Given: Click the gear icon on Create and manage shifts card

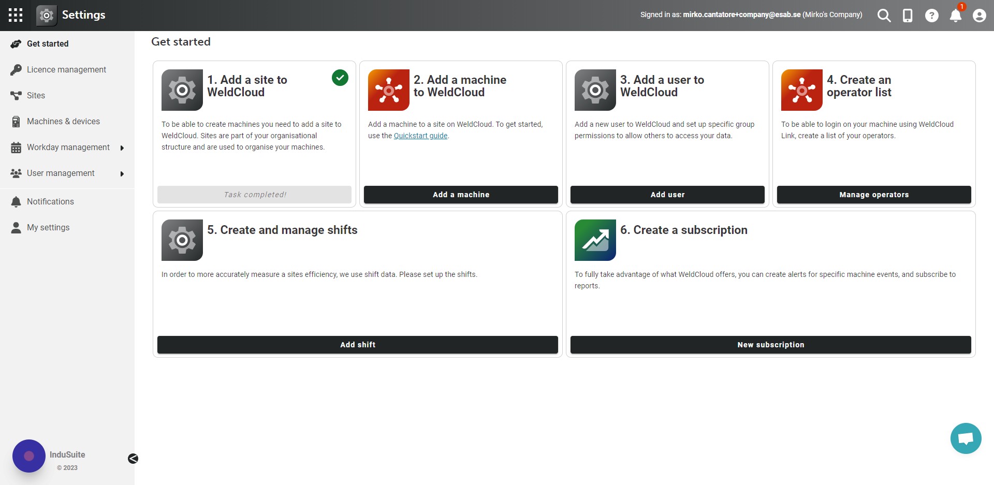Looking at the screenshot, I should point(182,240).
